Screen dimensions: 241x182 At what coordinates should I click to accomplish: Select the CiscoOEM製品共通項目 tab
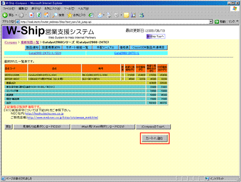pyautogui.click(x=149, y=48)
